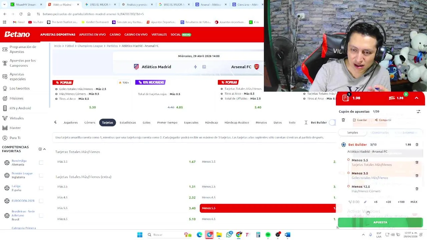Switch to the Córners market tab
Image resolution: width=427 pixels, height=240 pixels.
90,123
